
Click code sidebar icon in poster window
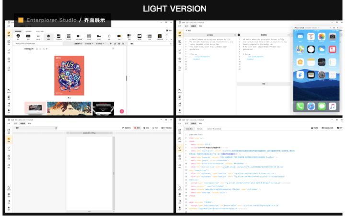tap(9, 51)
